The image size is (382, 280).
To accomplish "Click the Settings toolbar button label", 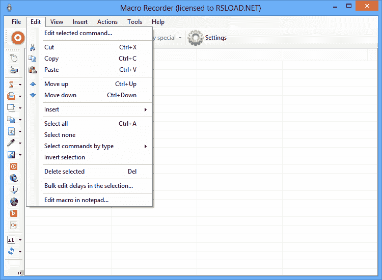I will tap(216, 38).
